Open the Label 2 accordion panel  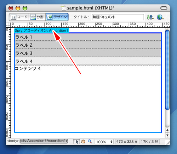(88, 45)
